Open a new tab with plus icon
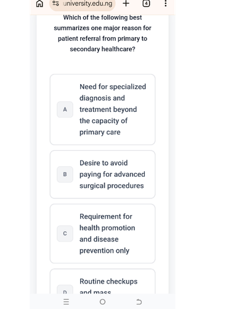Screen dimensions: 231x309 click(126, 3)
